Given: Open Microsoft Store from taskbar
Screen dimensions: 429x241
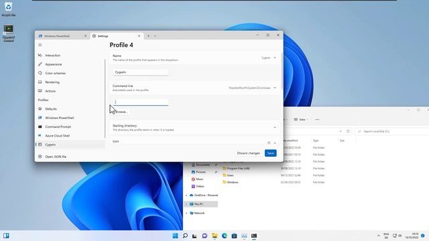Looking at the screenshot, I should coord(234,236).
